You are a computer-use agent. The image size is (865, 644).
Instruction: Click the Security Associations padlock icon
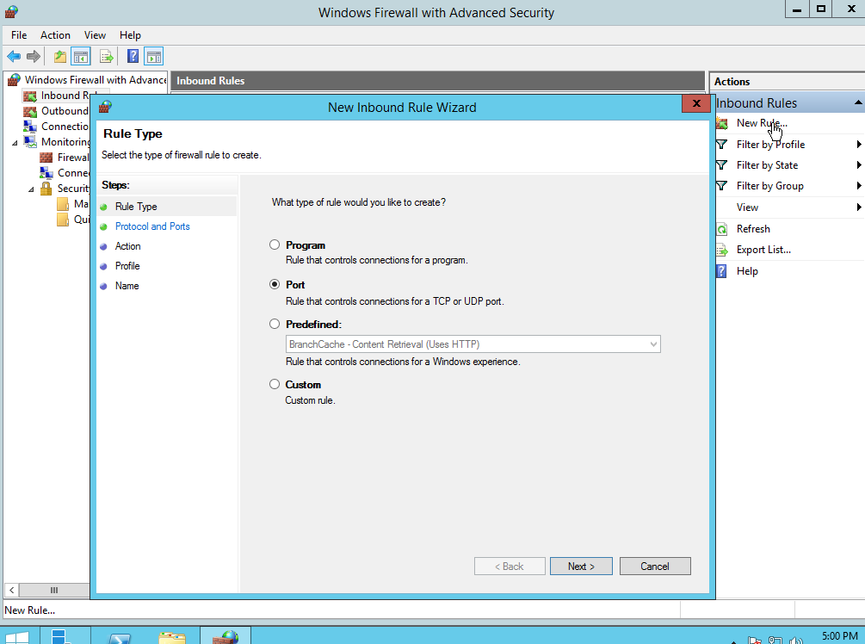(46, 189)
